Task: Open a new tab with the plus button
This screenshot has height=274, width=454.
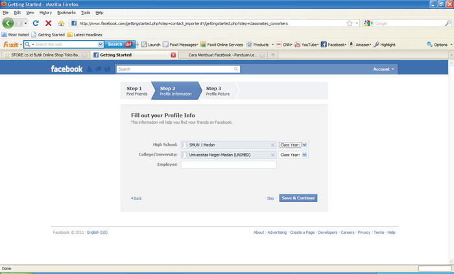Action: (x=273, y=55)
